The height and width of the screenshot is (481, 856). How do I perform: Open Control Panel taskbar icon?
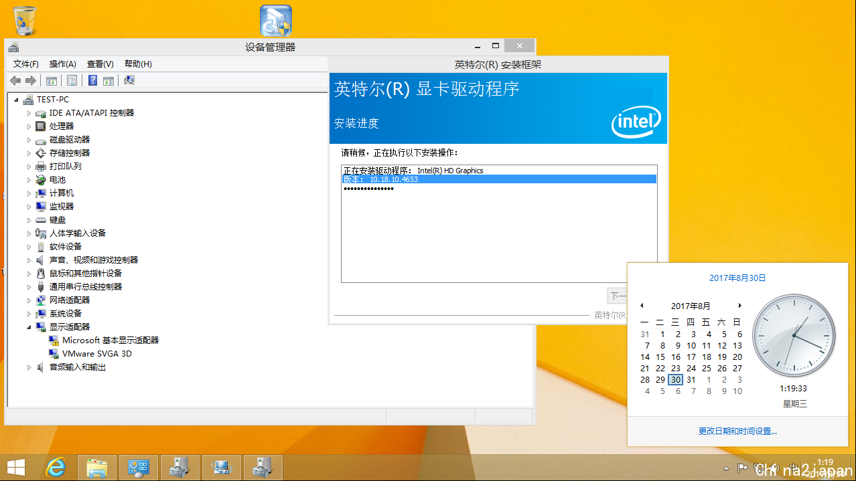(x=139, y=467)
